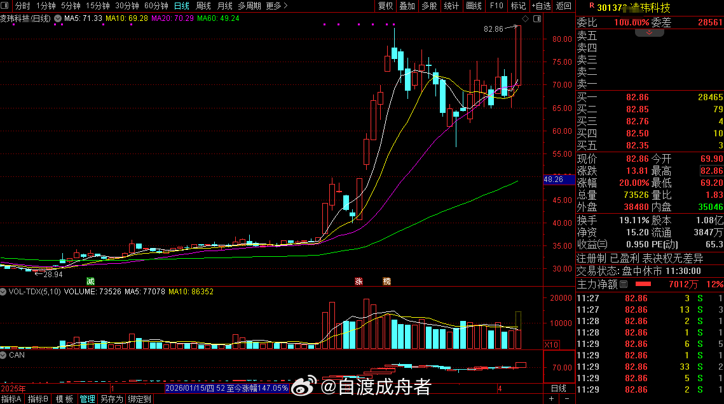Click the 买二 bid row at 82.85
724x404 pixels.
click(x=650, y=109)
